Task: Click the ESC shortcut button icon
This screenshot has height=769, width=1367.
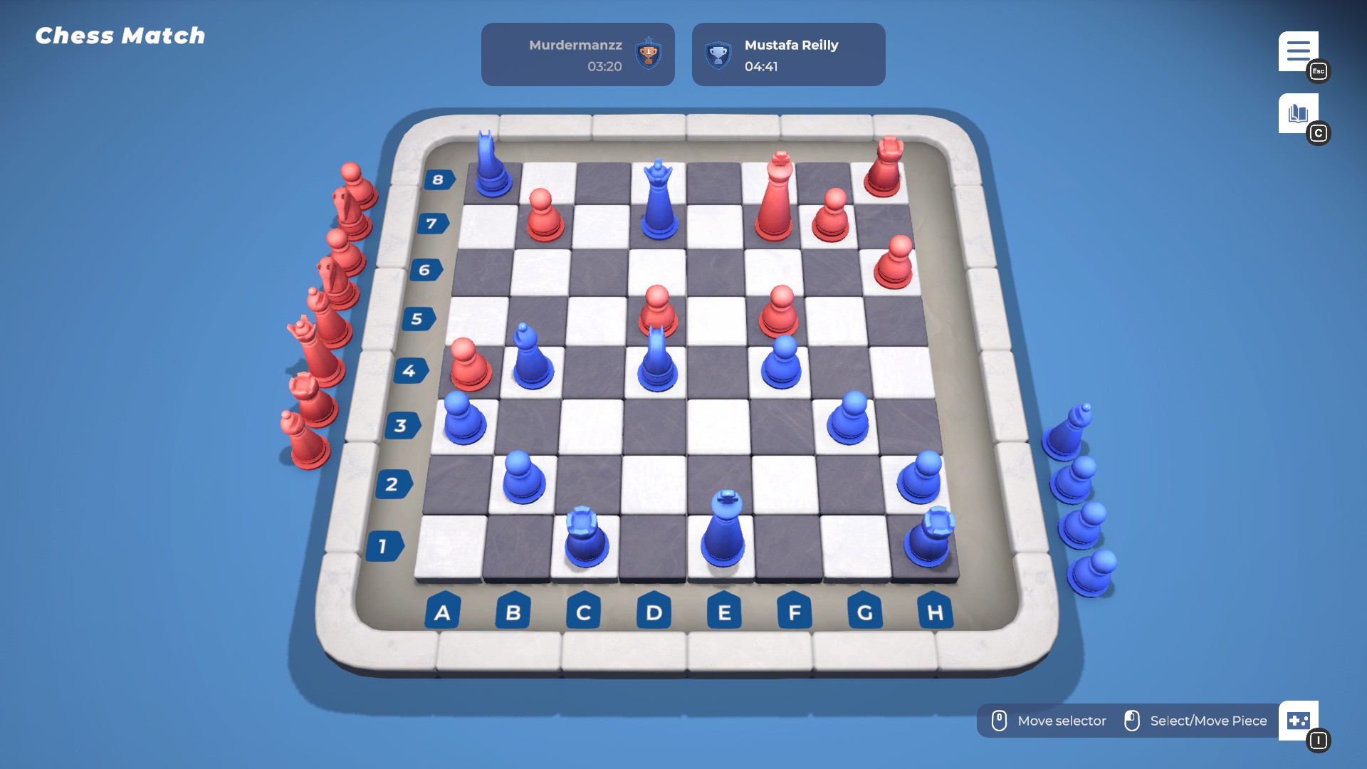Action: click(1319, 70)
